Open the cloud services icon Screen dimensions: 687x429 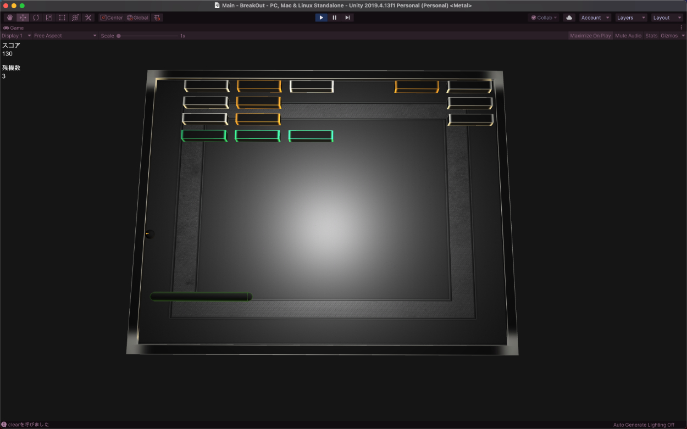point(569,18)
